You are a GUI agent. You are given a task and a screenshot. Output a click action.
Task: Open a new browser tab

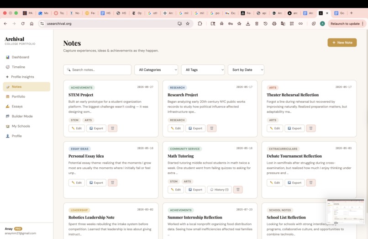(x=352, y=13)
